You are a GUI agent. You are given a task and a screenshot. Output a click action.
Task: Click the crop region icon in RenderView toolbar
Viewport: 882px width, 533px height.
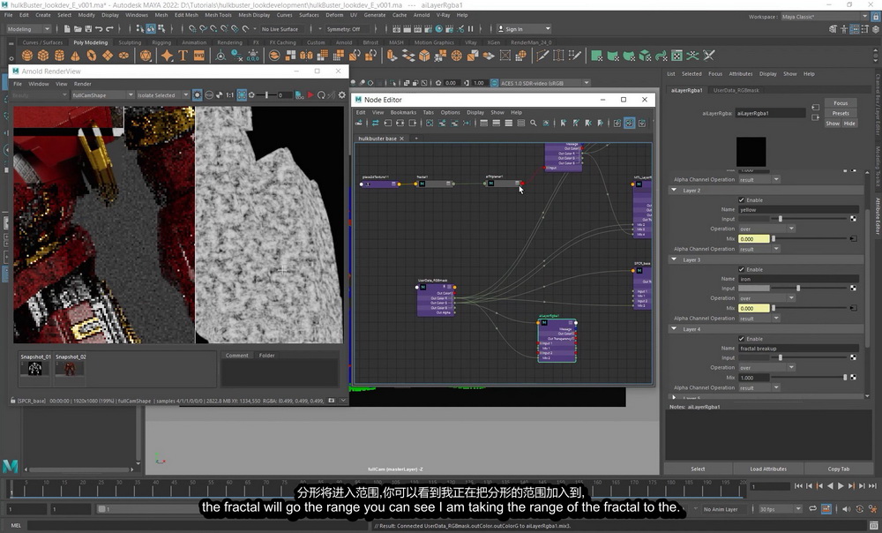(242, 95)
